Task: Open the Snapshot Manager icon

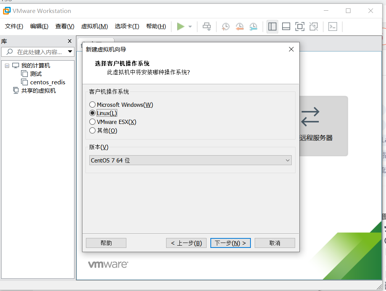Action: click(253, 27)
